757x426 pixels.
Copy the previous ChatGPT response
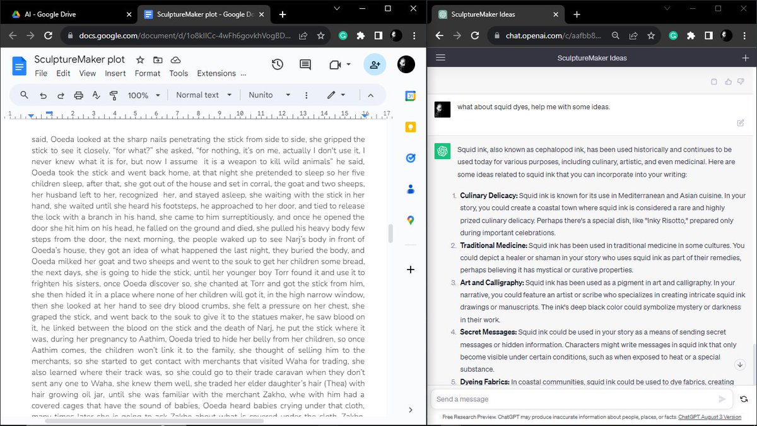tap(714, 81)
